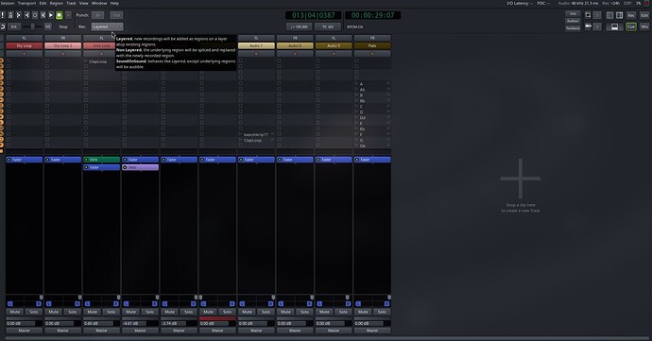The image size is (652, 341).
Task: Open tempo 105.000 button
Action: coord(299,26)
